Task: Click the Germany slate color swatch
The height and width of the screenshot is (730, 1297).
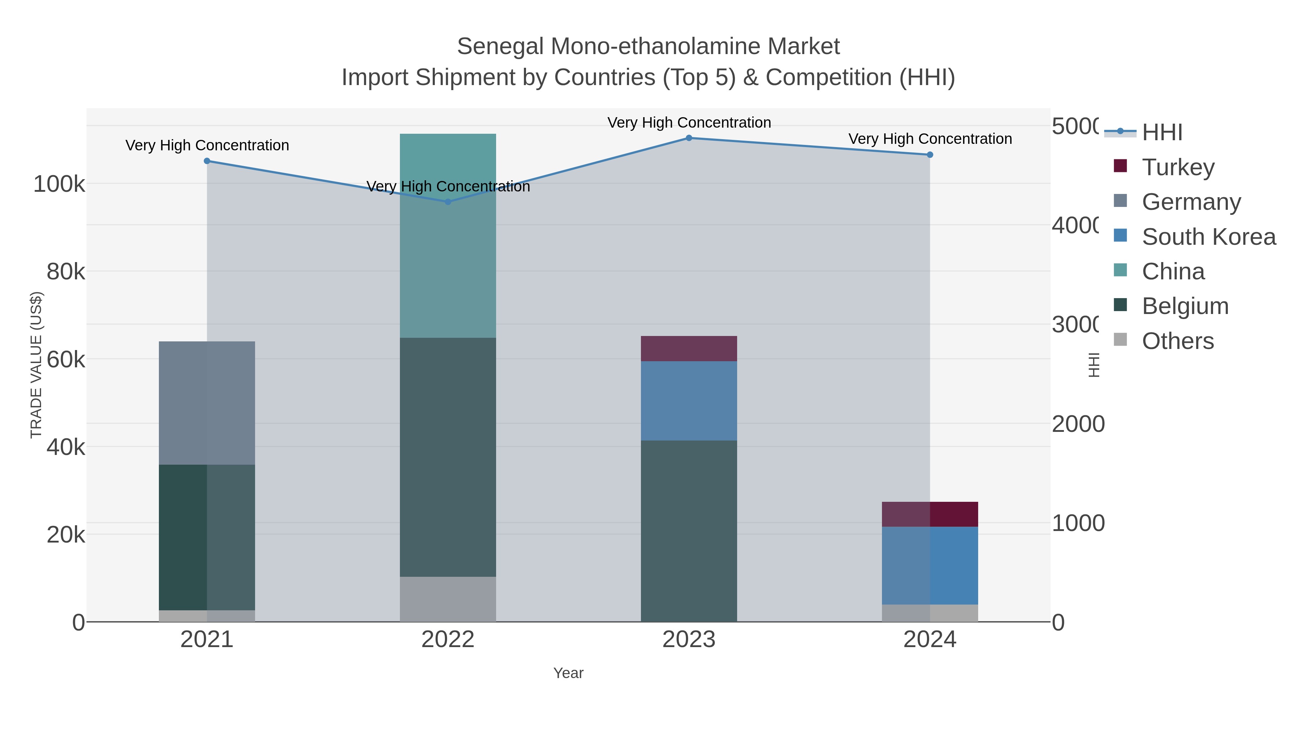Action: (x=1120, y=200)
